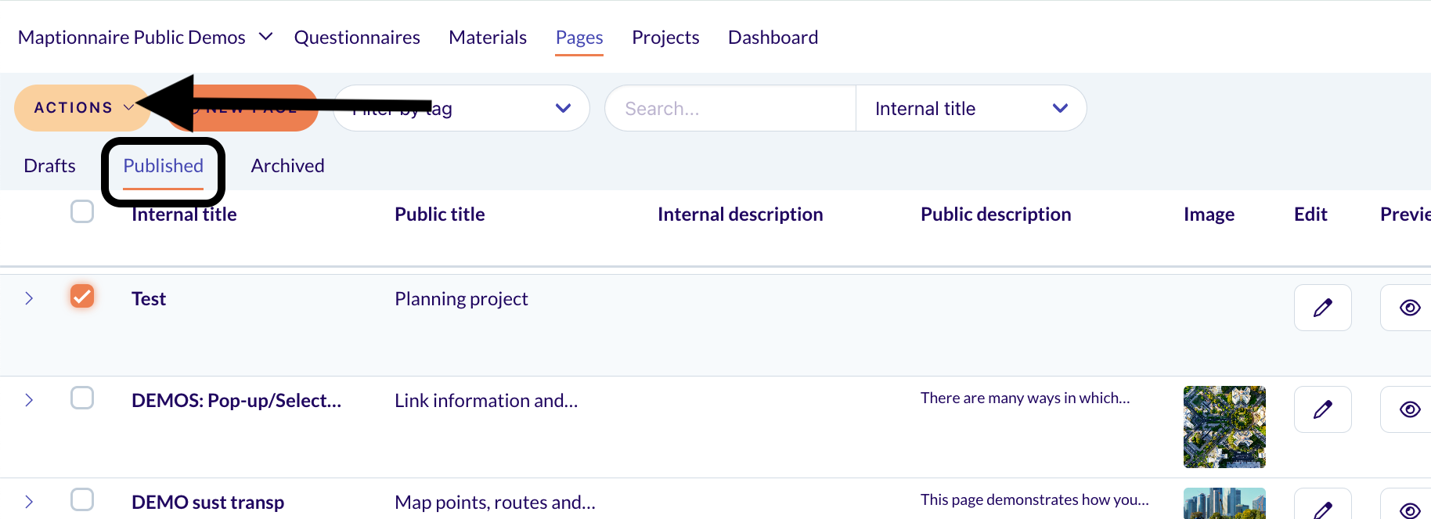Screen dimensions: 1431x519
Task: Switch to the Drafts tab
Action: coord(49,165)
